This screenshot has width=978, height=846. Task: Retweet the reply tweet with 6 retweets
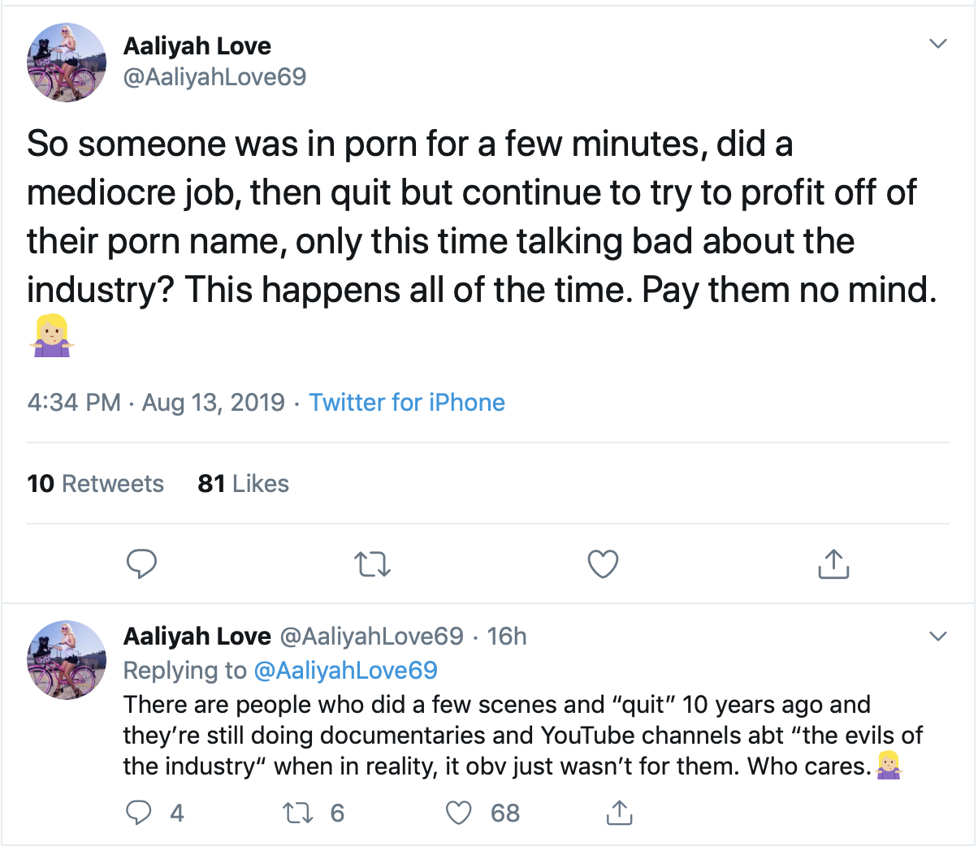click(298, 812)
